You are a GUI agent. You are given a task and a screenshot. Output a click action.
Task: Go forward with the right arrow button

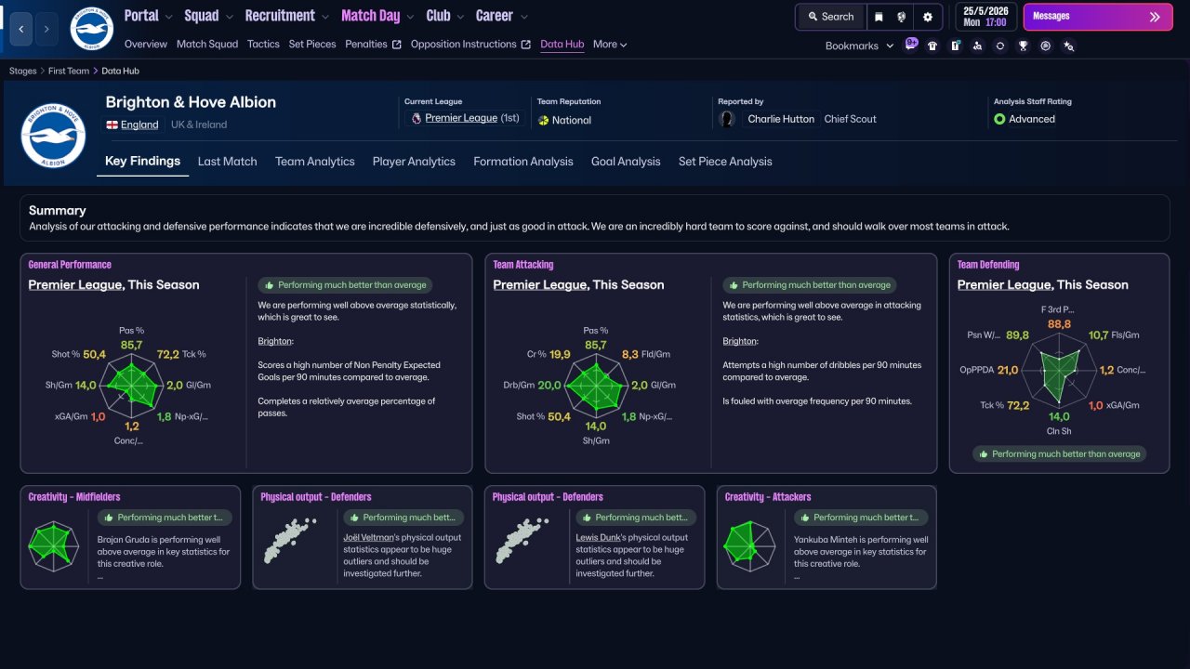coord(47,29)
